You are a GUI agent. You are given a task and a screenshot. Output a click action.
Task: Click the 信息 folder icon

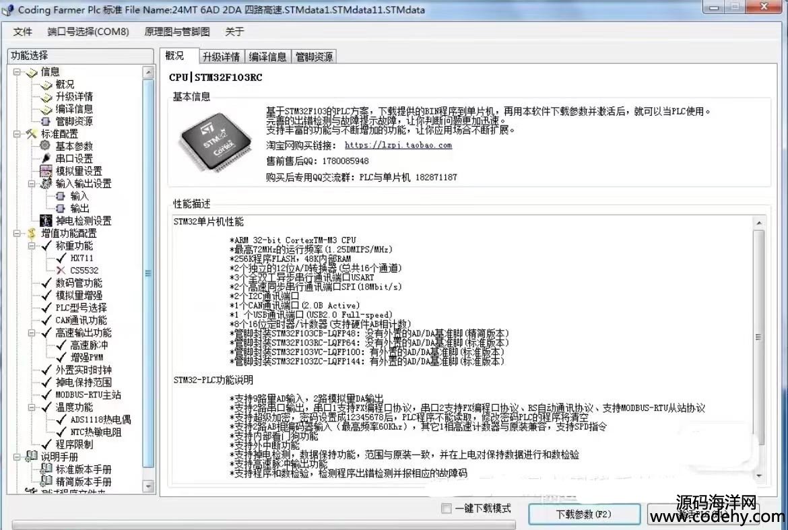tap(32, 72)
